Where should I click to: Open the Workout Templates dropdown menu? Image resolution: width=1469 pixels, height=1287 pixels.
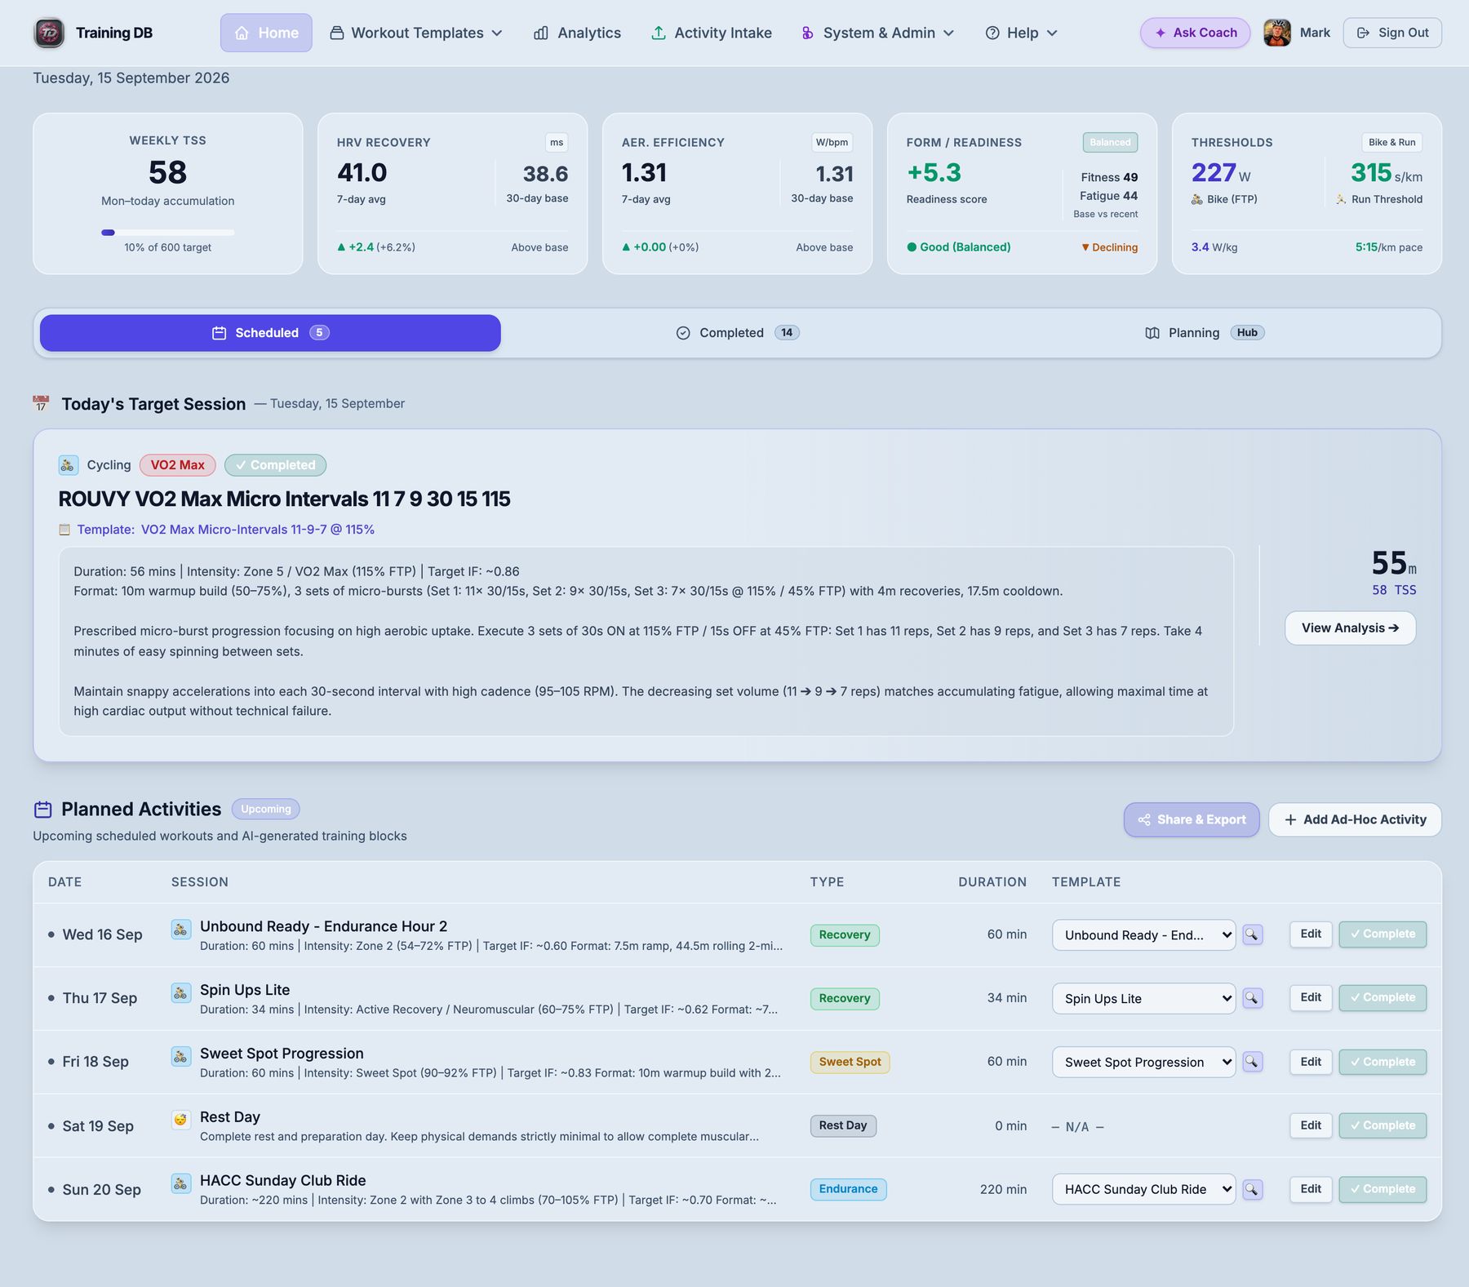pyautogui.click(x=416, y=33)
